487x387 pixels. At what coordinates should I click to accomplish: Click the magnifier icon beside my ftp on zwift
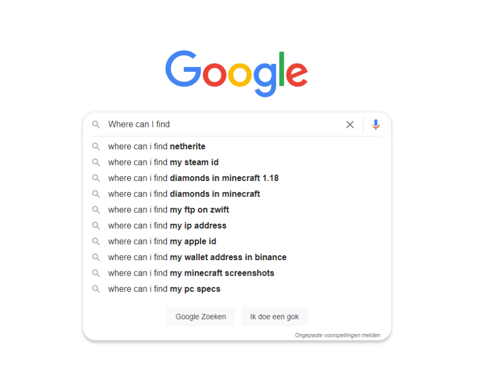pos(96,210)
